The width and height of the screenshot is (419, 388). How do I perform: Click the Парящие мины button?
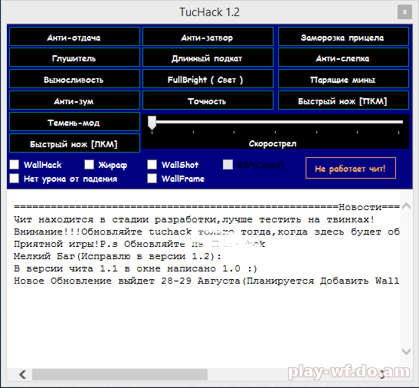(x=343, y=79)
